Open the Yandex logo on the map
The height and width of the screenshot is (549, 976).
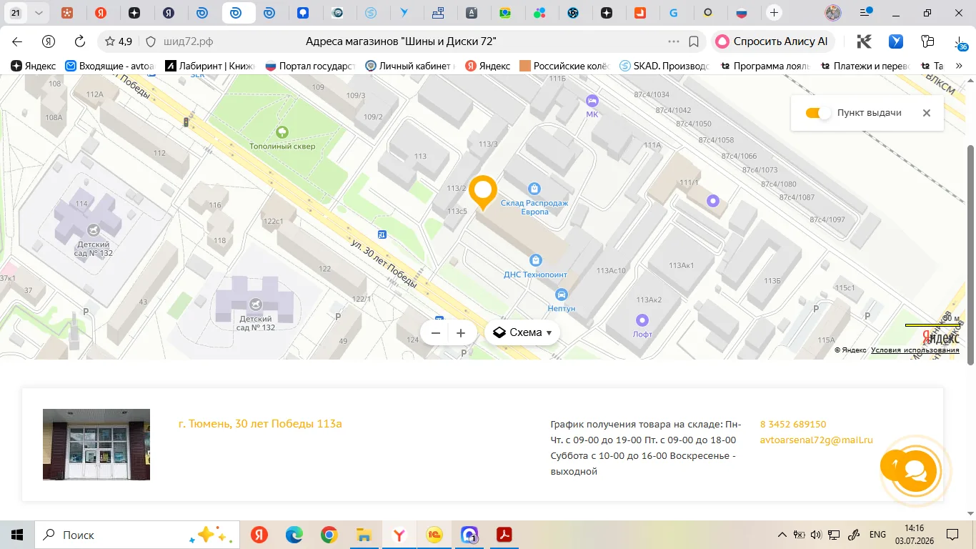(940, 337)
